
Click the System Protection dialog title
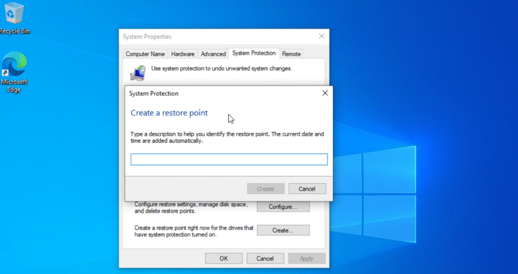[x=154, y=94]
